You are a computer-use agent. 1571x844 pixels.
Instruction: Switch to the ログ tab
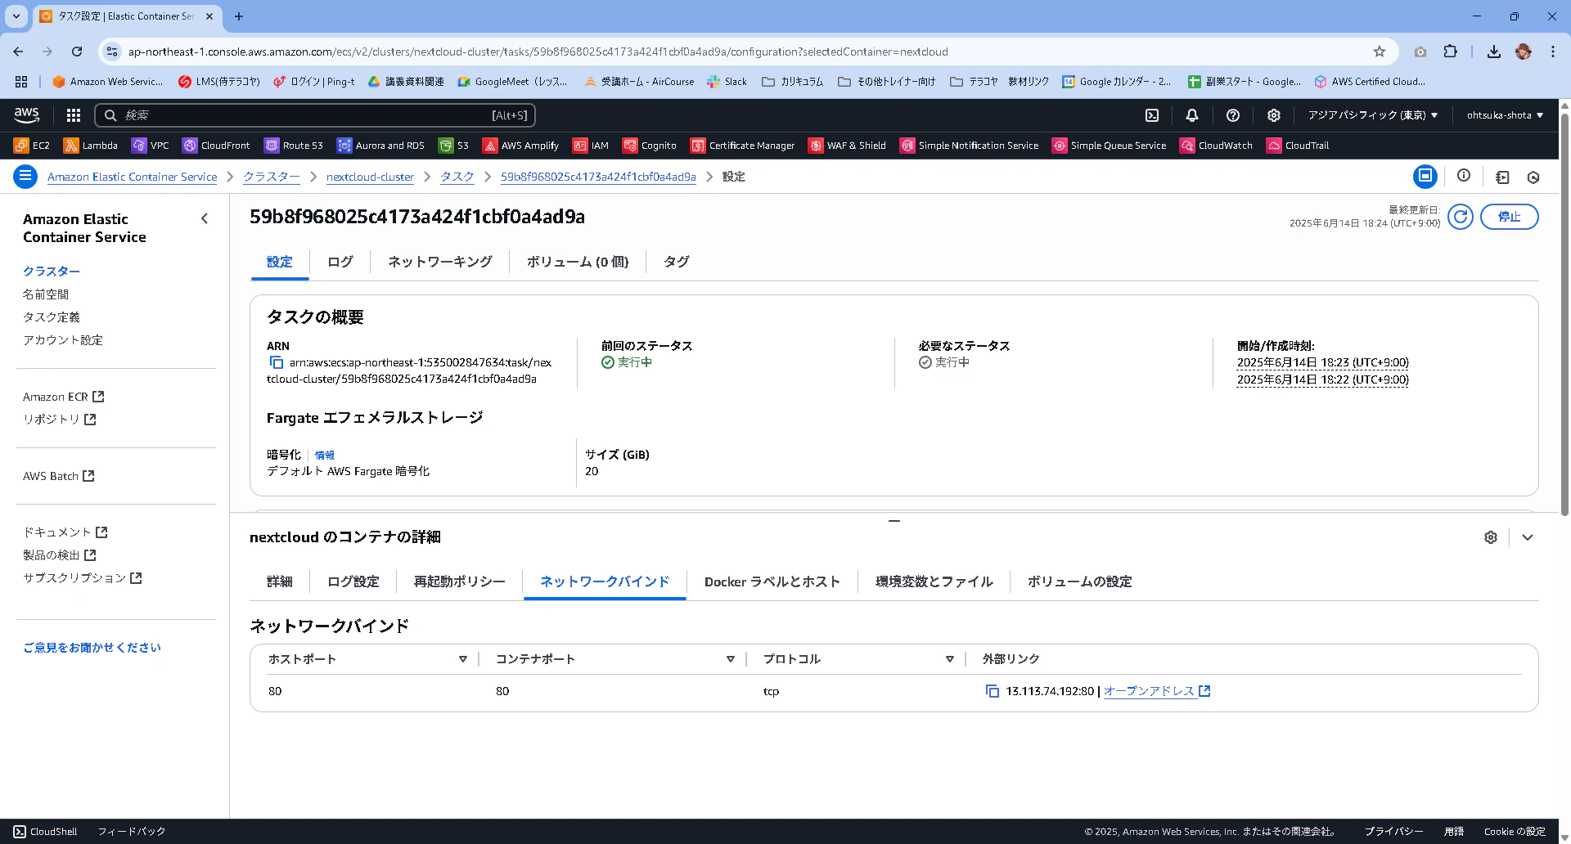(340, 262)
